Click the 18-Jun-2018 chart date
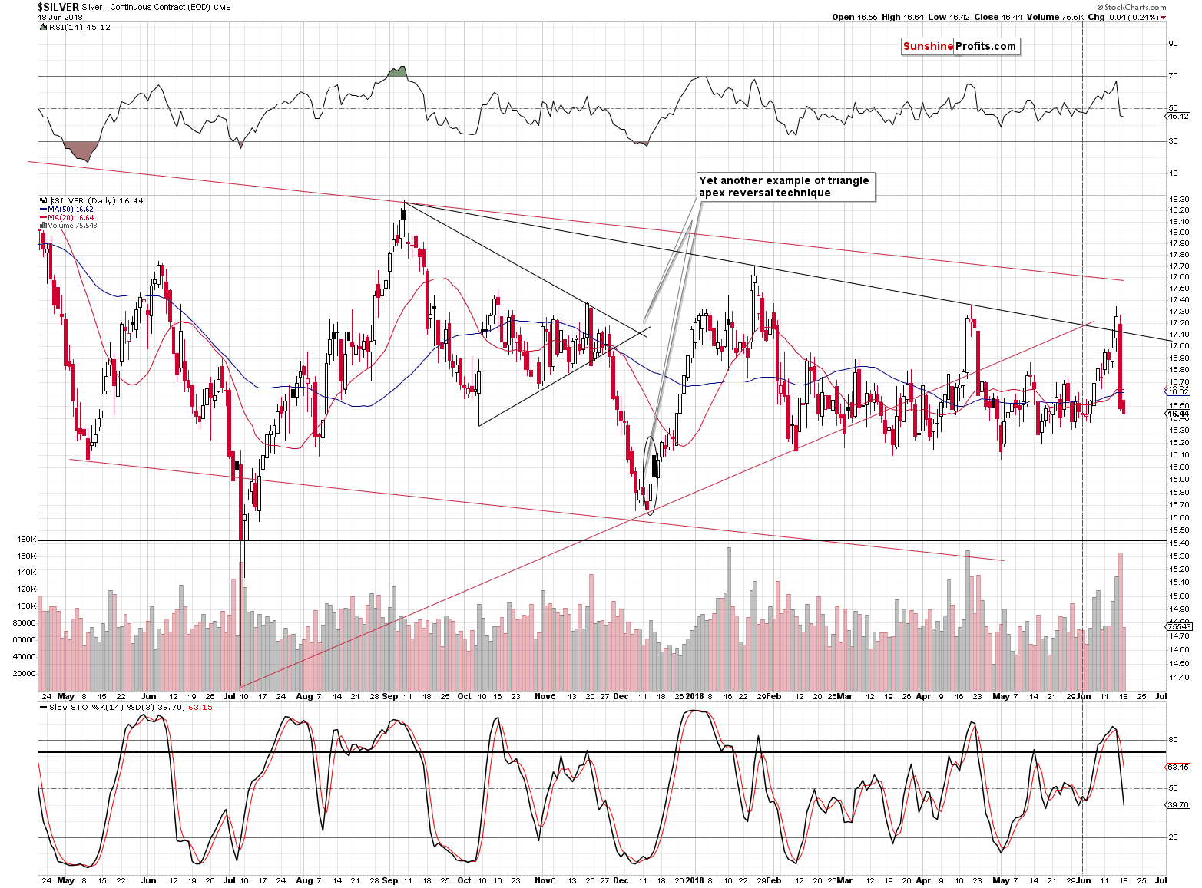This screenshot has height=888, width=1202. click(58, 17)
